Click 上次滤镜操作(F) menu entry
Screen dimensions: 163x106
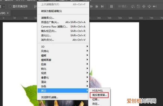[63, 4]
